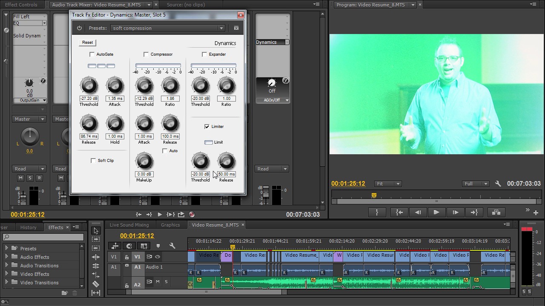Toggle V1 track visibility eye

point(158,257)
